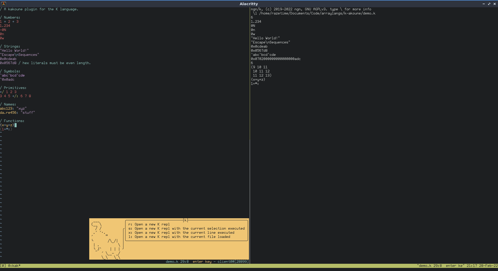Click '`abc`bcd`cde' output in the repl pane
The image size is (498, 271).
point(263,55)
